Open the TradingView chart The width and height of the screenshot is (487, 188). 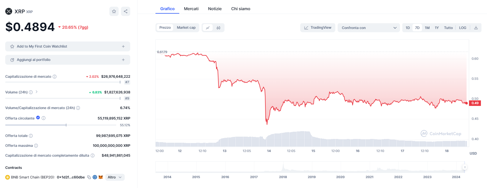click(318, 28)
